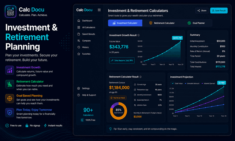Click the Inflation Rate icon

[x=135, y=105]
